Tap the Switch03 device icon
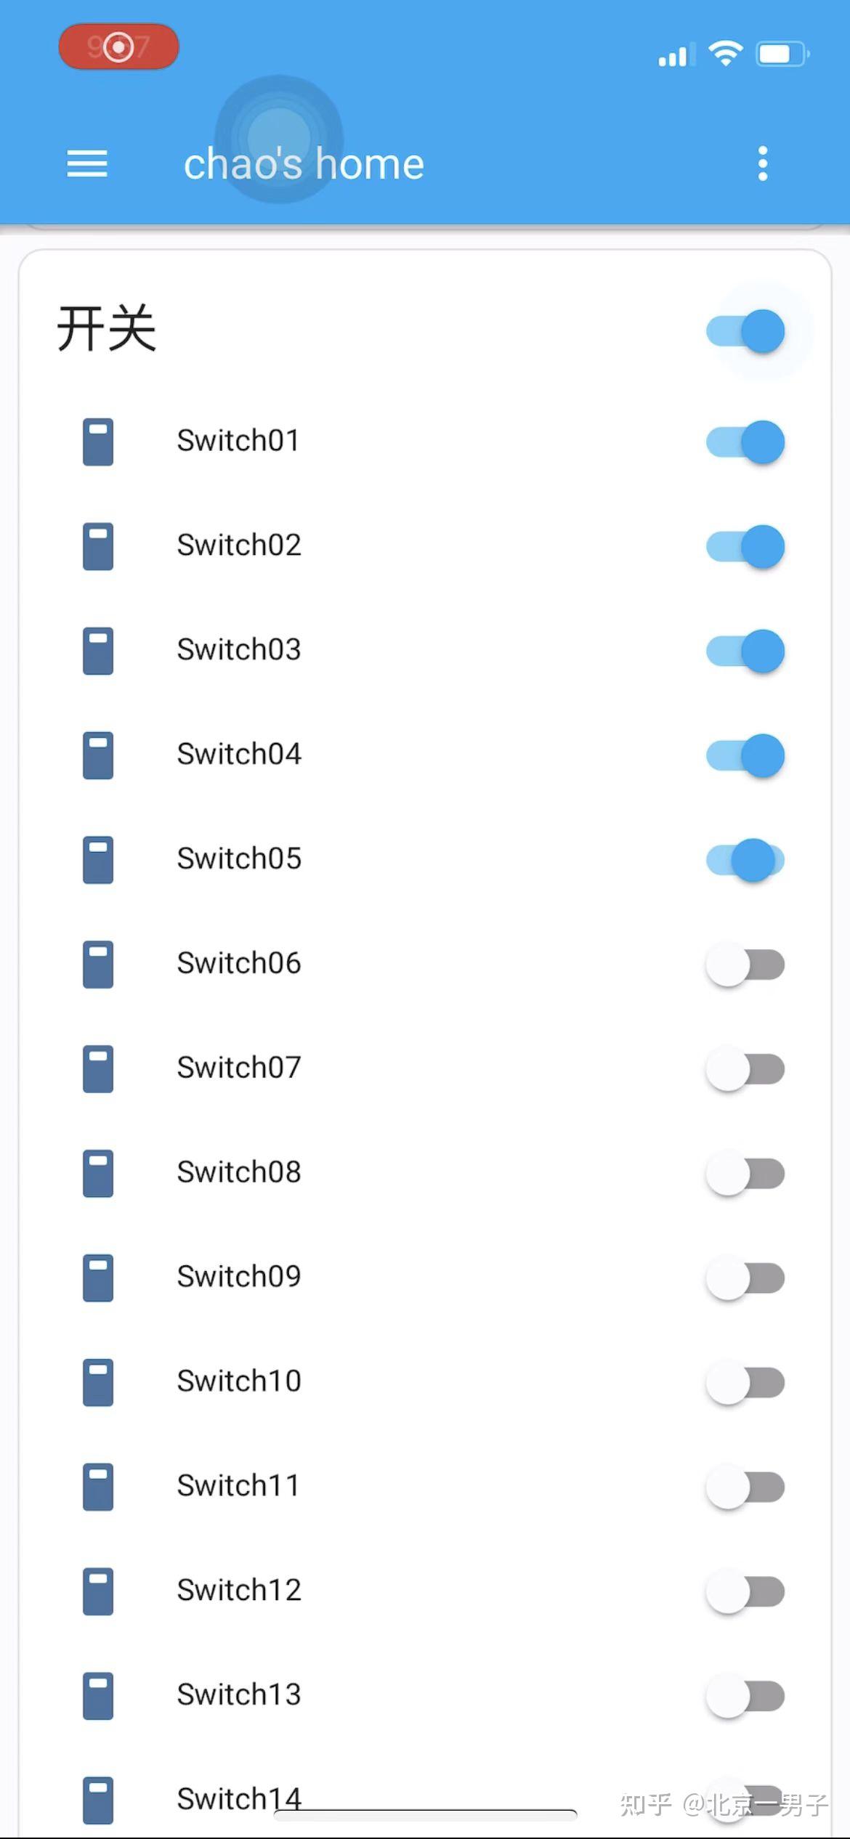Image resolution: width=850 pixels, height=1839 pixels. click(x=98, y=651)
